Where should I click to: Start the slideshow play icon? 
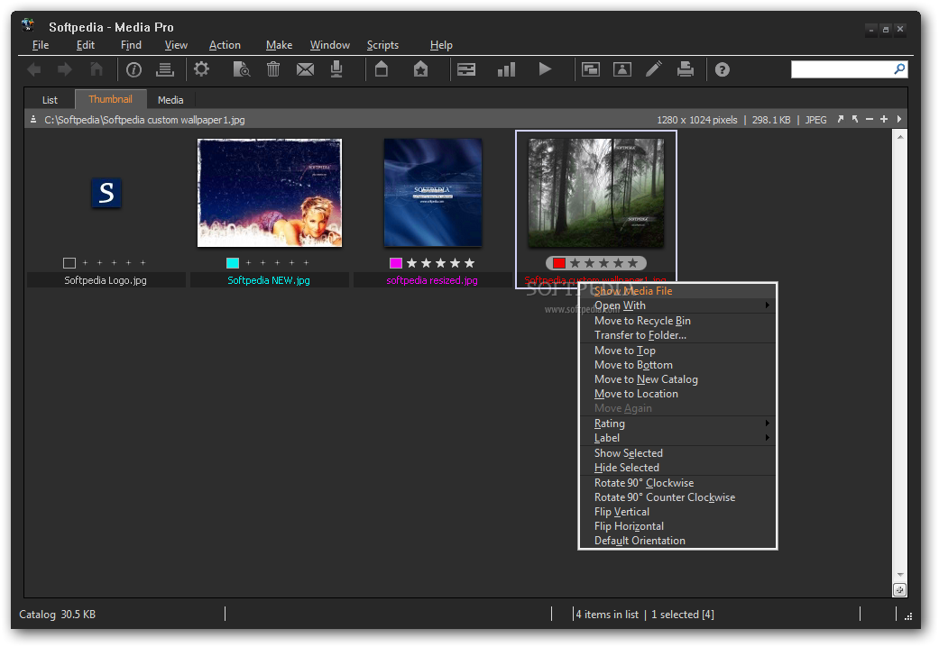coord(544,68)
